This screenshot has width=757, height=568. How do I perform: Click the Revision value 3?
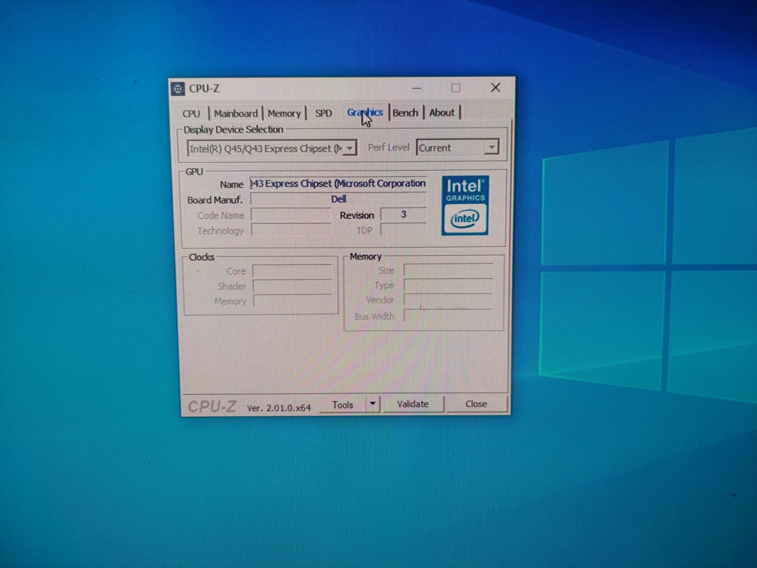(403, 215)
